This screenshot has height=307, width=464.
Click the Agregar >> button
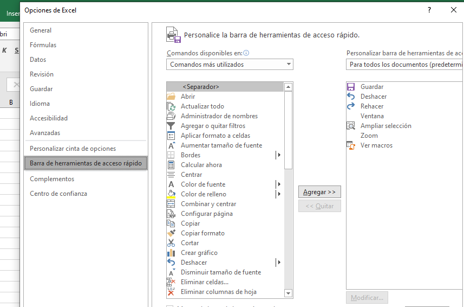pyautogui.click(x=319, y=192)
